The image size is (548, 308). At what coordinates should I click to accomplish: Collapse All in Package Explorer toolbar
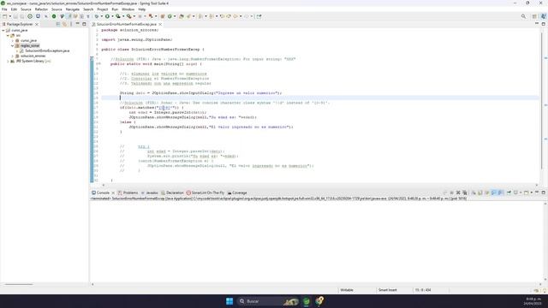[x=58, y=24]
